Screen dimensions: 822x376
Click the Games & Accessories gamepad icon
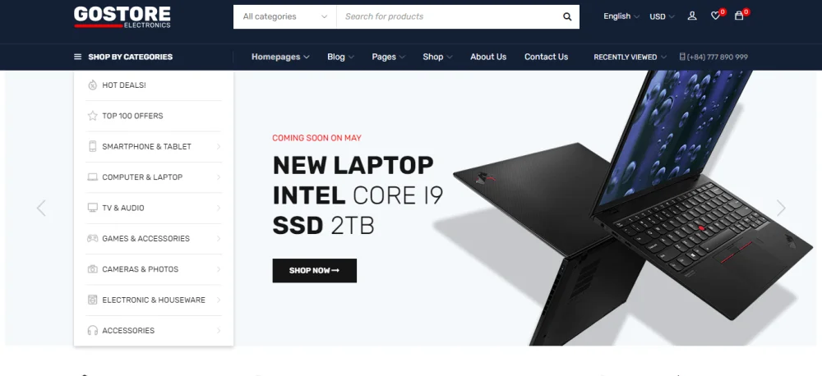click(93, 238)
